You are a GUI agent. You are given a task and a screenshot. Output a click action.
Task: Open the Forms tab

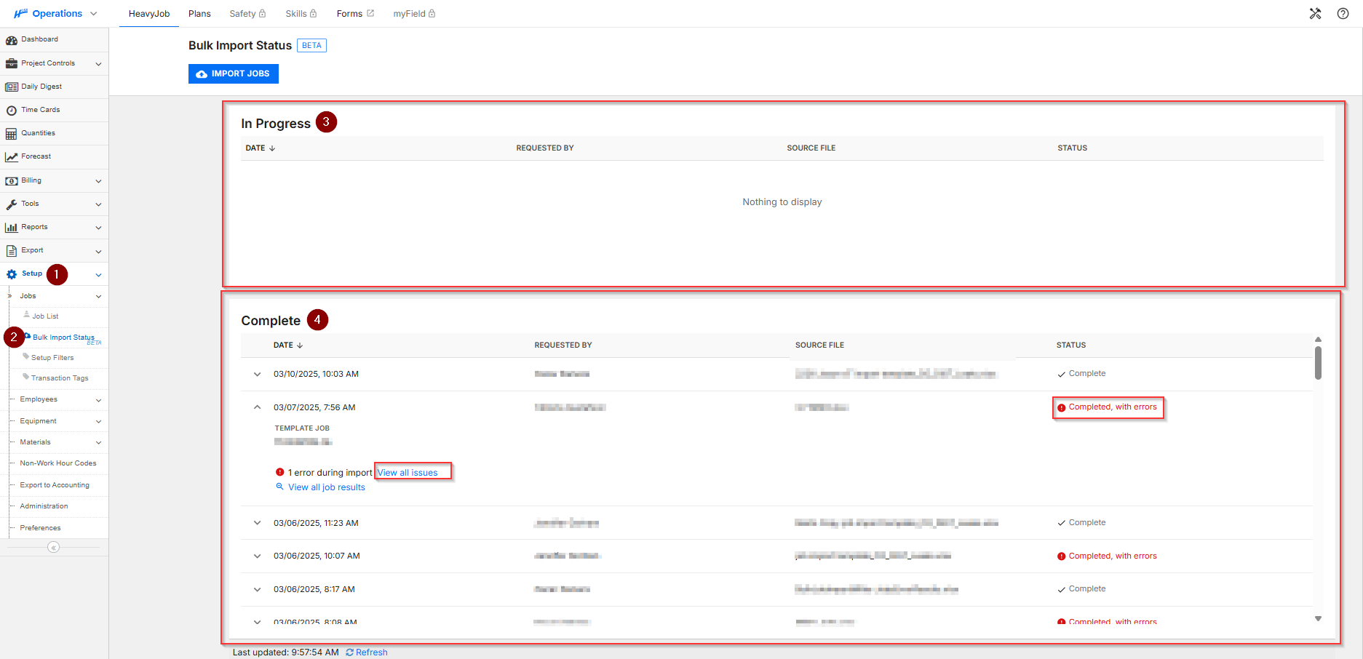(355, 14)
